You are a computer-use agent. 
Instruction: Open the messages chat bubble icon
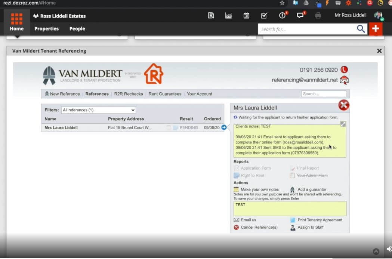coord(301,15)
